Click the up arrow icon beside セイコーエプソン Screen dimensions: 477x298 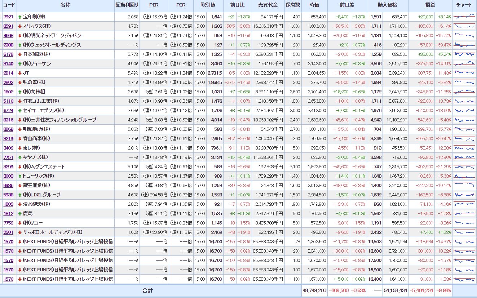[x=20, y=111]
